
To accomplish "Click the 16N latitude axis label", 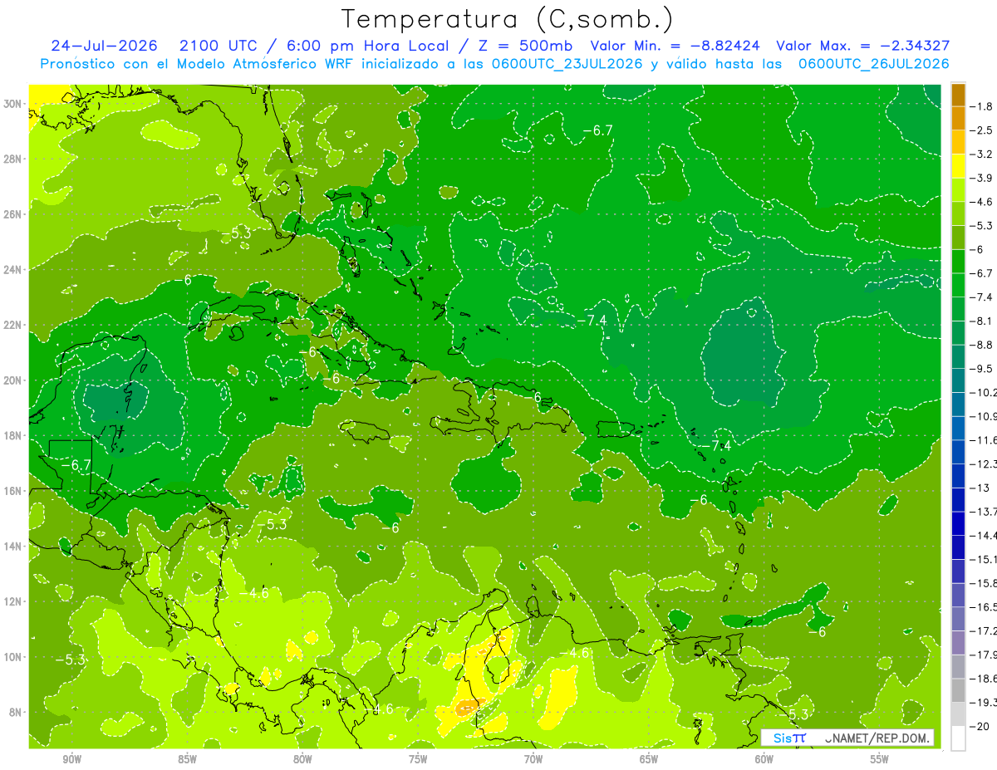I will click(x=13, y=491).
